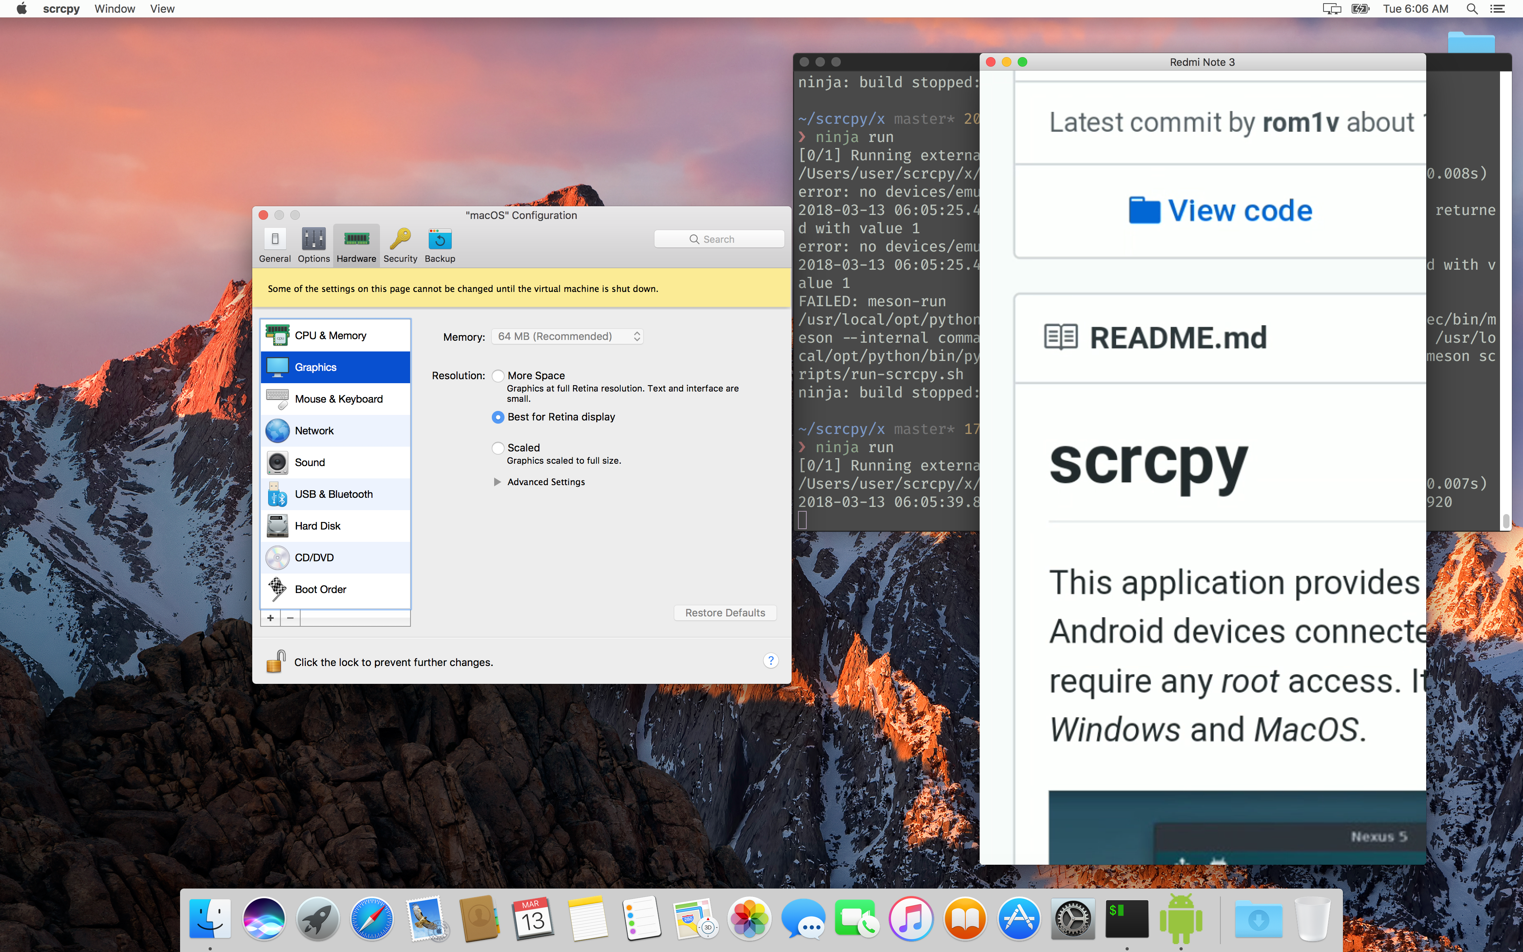Select Graphics in hardware list

pyautogui.click(x=336, y=367)
